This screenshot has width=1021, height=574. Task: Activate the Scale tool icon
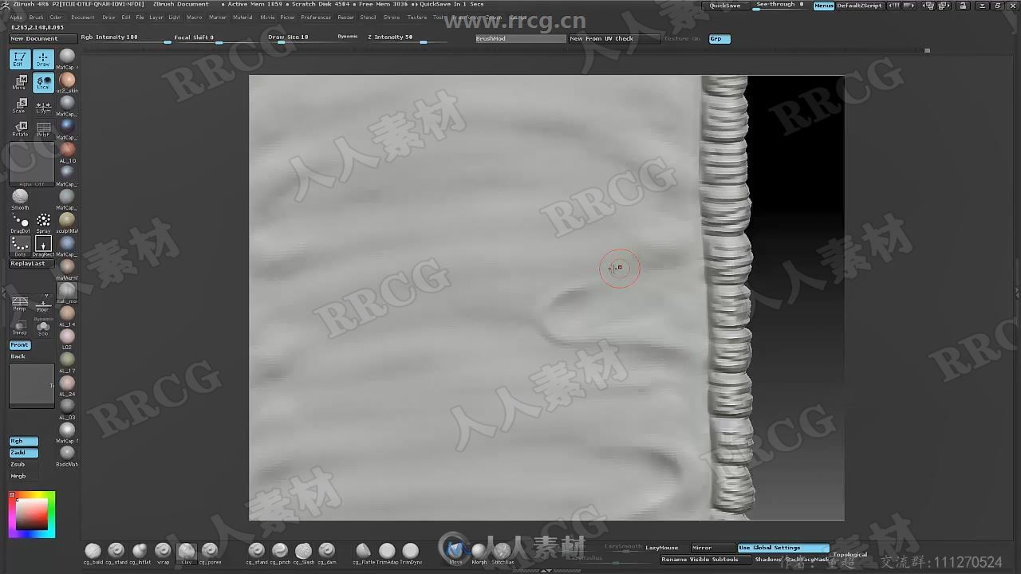(20, 106)
